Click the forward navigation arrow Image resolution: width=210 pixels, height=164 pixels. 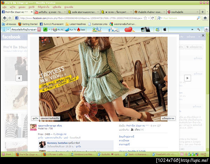10,18
